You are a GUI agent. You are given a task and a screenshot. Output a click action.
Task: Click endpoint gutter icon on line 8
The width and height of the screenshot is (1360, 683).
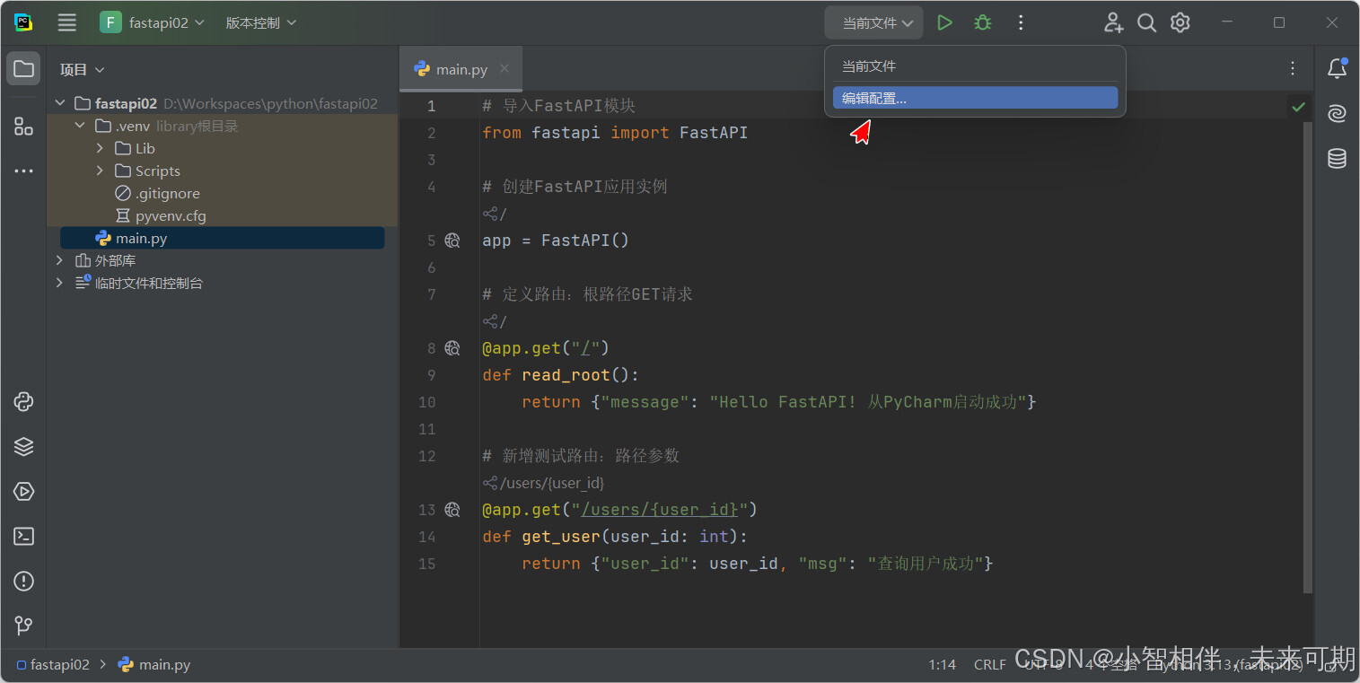(x=452, y=348)
